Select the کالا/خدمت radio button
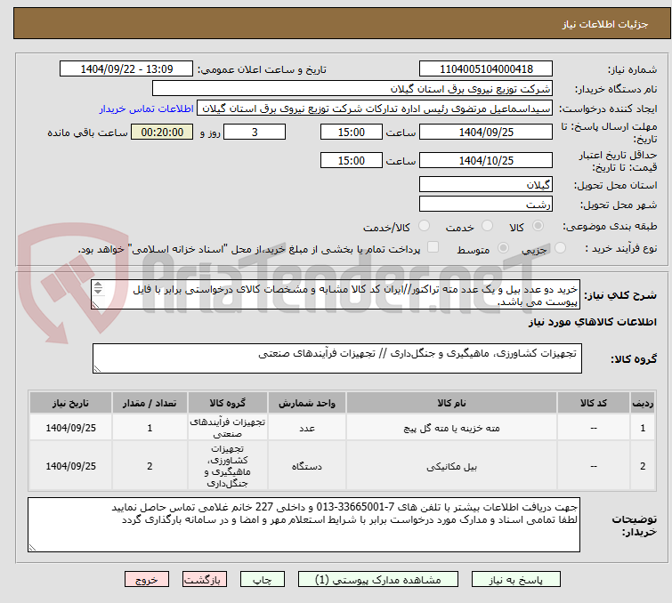Viewport: 672px width, 603px height. click(424, 226)
